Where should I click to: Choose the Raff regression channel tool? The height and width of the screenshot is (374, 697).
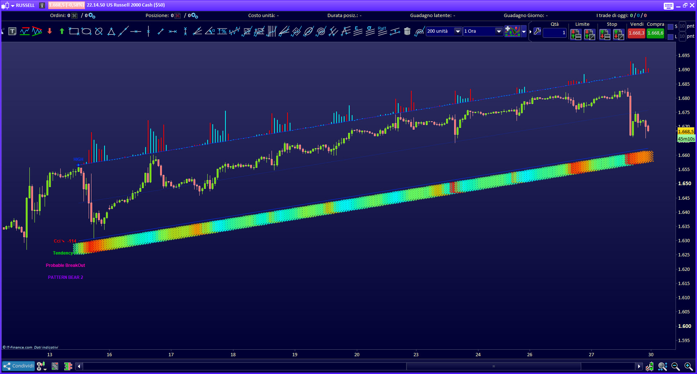(382, 32)
